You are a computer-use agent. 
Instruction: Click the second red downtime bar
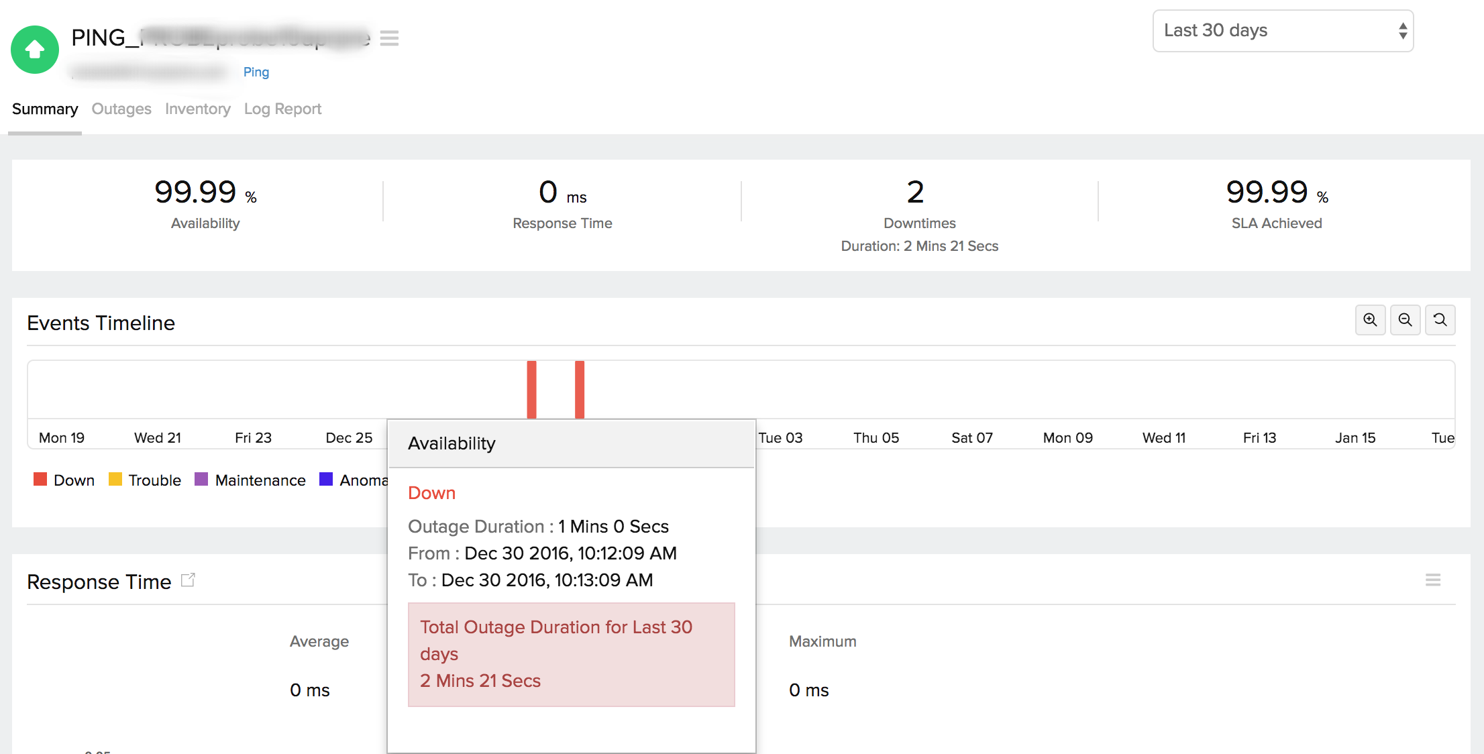pos(580,389)
